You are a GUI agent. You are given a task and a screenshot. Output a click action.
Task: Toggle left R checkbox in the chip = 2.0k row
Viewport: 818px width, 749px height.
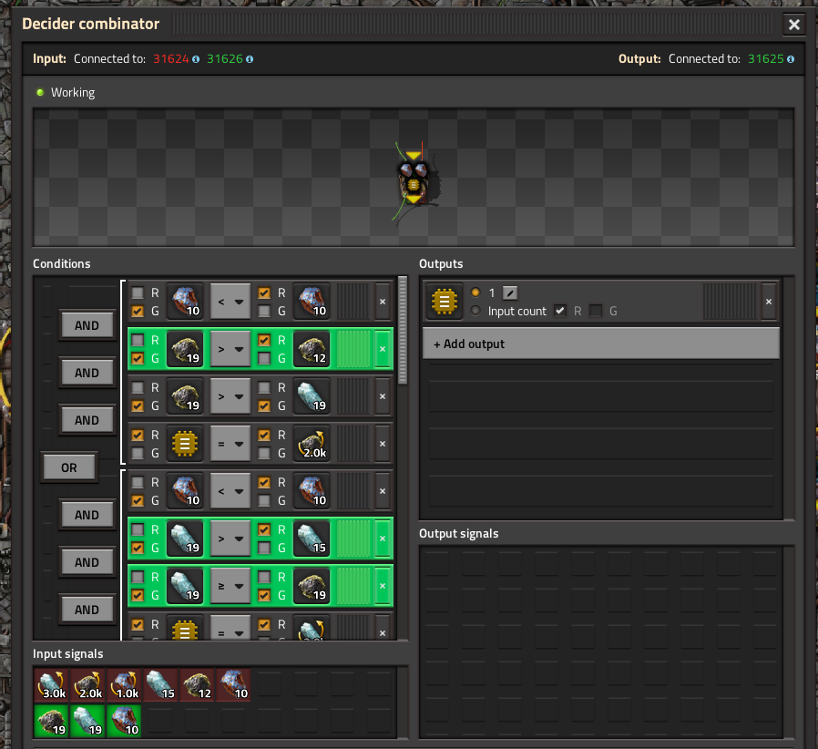tap(138, 435)
